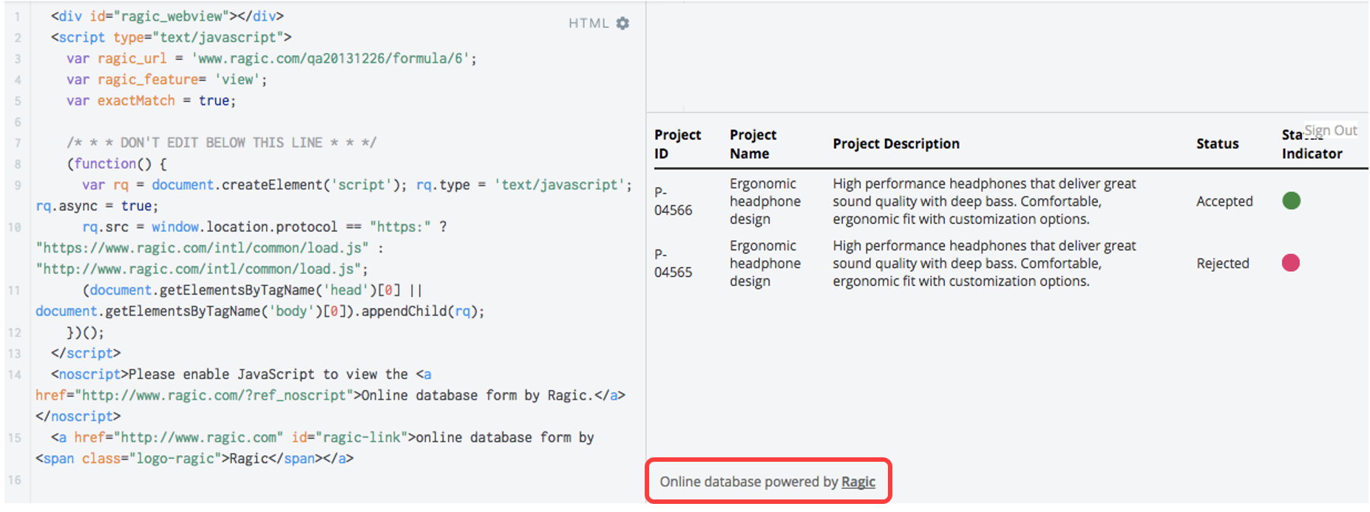Click line number 10 in the gutter
The width and height of the screenshot is (1370, 512).
(x=15, y=227)
